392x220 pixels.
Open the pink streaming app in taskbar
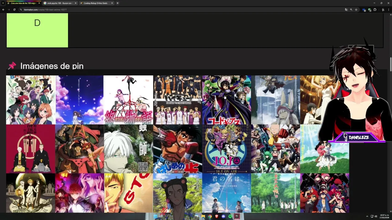pos(237,216)
